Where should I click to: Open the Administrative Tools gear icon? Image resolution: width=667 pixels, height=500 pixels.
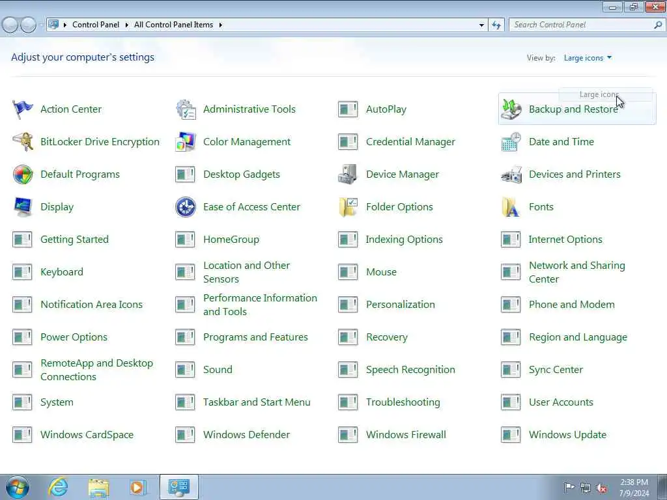point(186,109)
